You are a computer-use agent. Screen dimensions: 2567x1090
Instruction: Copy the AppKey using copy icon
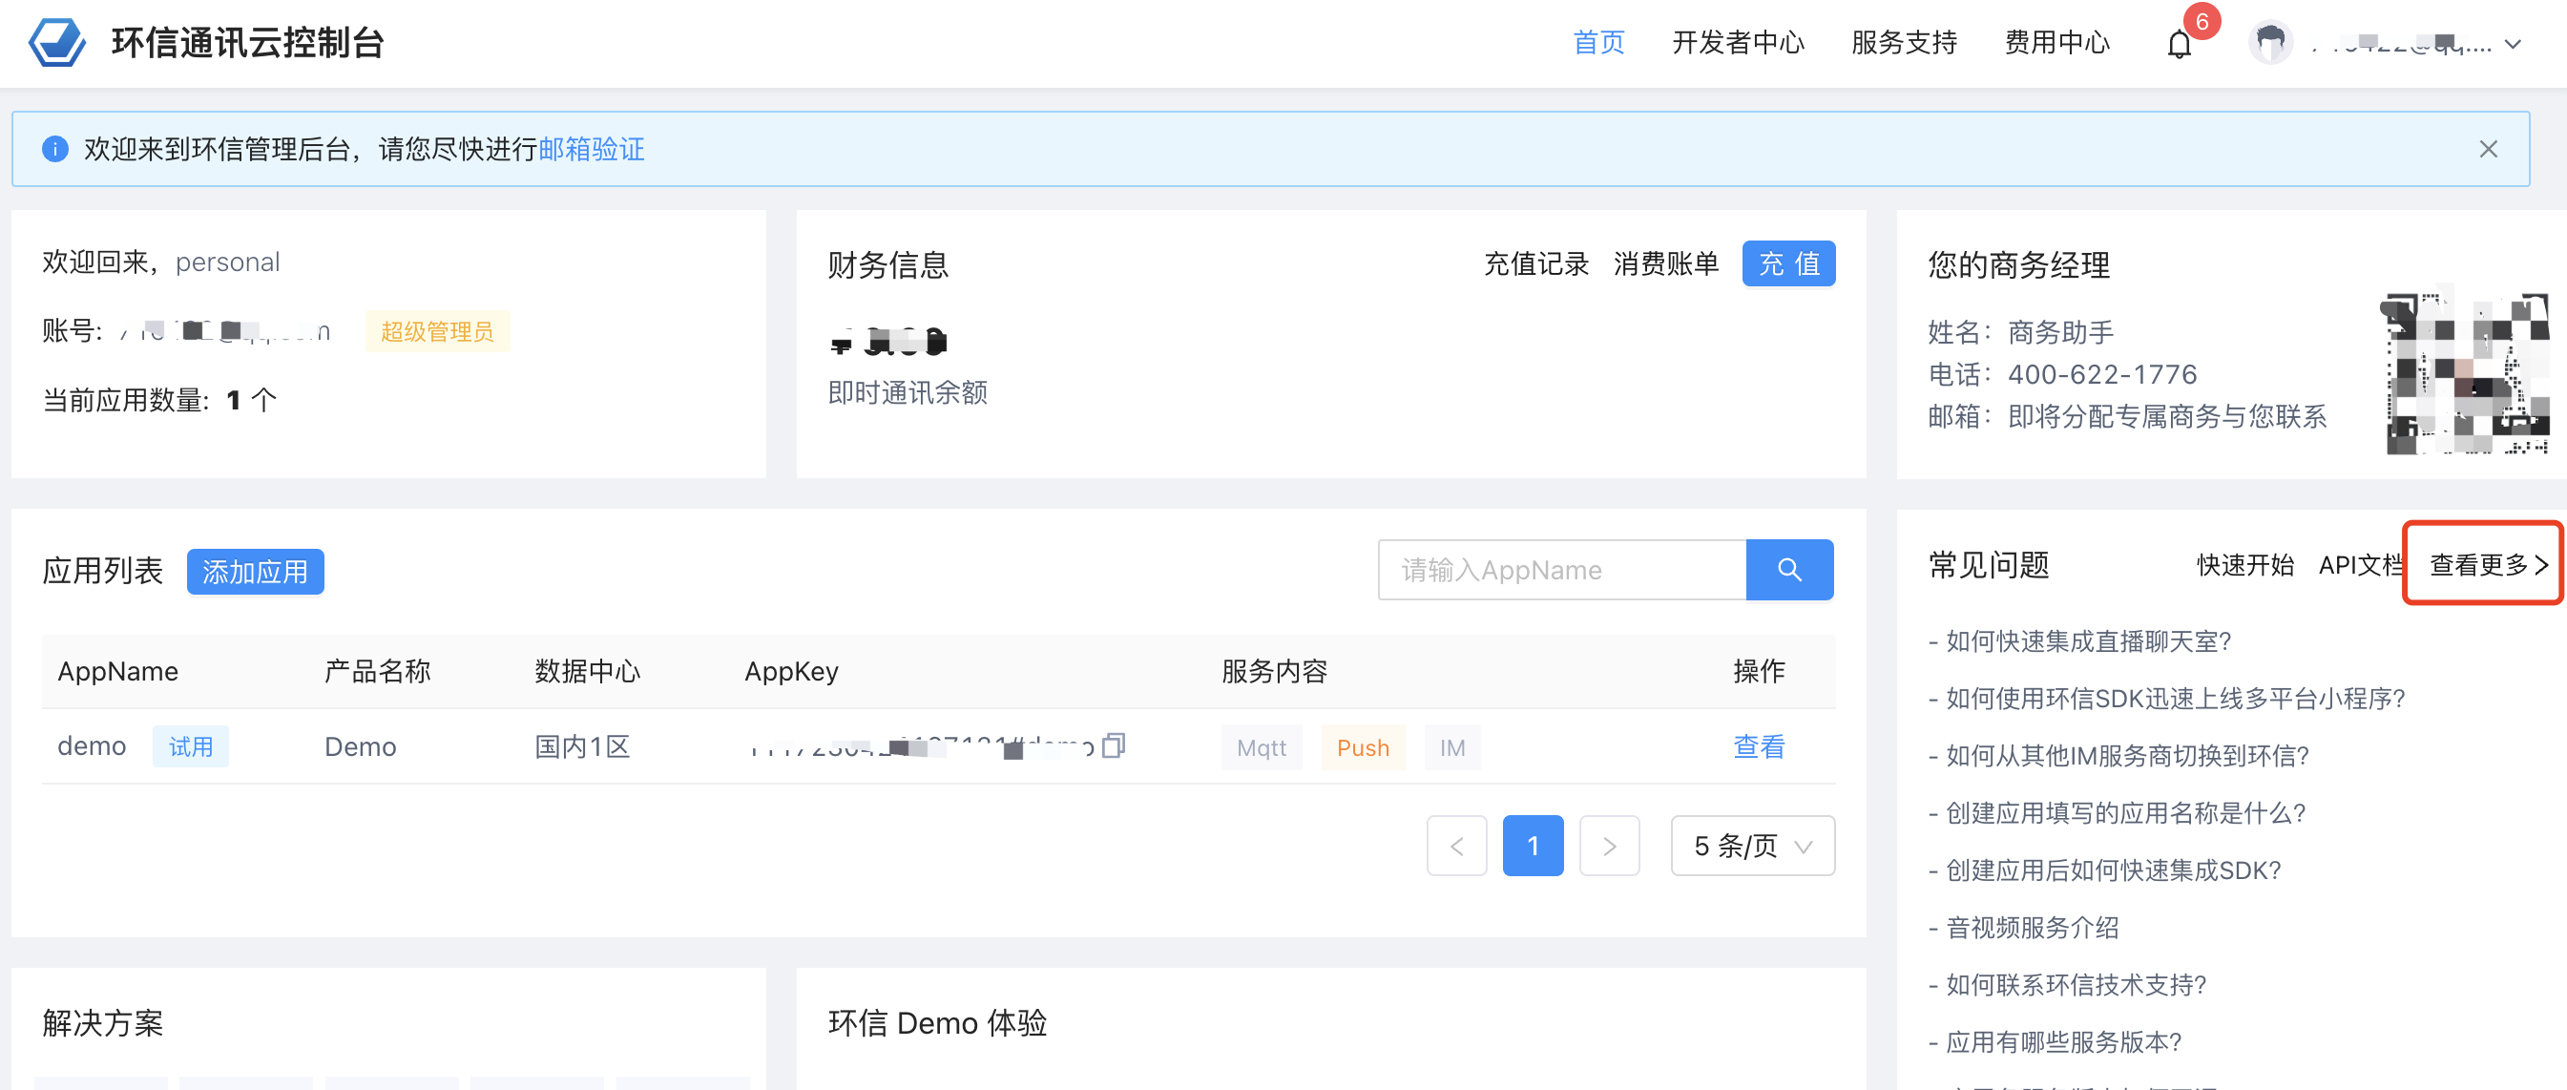(x=1113, y=745)
